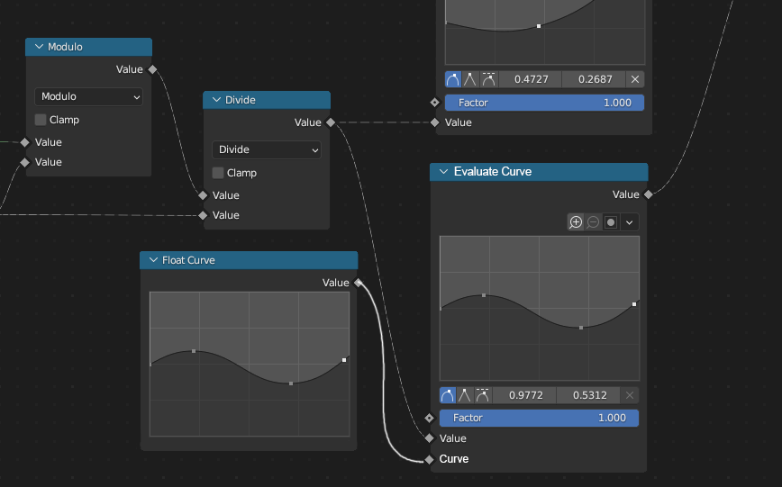Enable Clamp on the Divide node

(x=218, y=173)
